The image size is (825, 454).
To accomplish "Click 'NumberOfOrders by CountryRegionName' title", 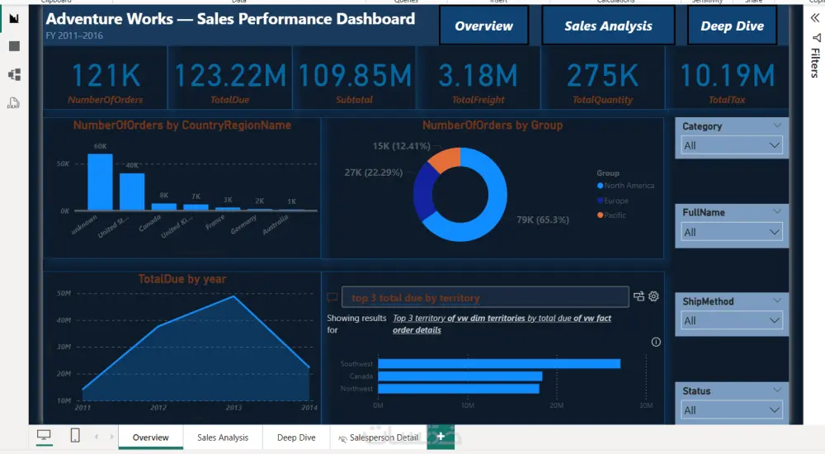I will pyautogui.click(x=182, y=125).
